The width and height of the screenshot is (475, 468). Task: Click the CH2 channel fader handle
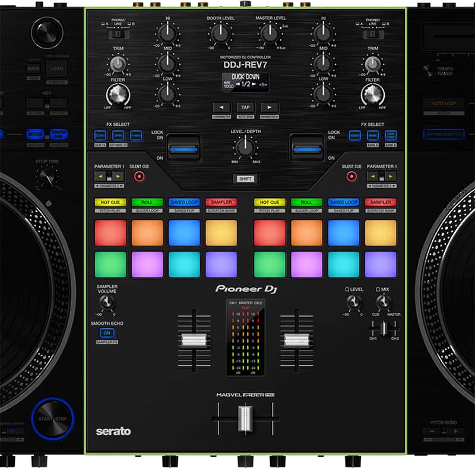(x=296, y=340)
